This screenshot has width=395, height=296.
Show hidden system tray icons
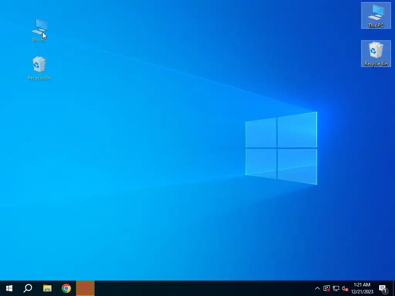coord(317,288)
